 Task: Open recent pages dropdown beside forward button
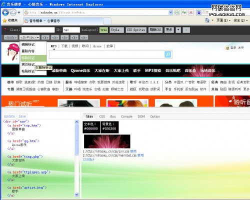tap(19, 12)
